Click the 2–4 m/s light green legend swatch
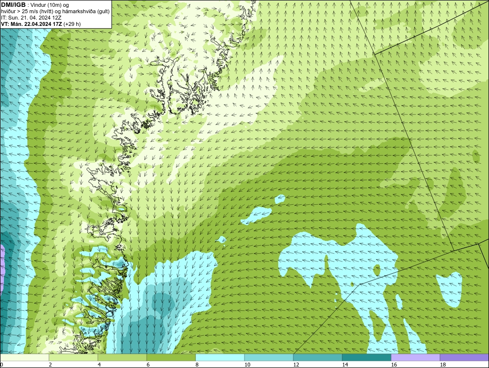 [73, 357]
